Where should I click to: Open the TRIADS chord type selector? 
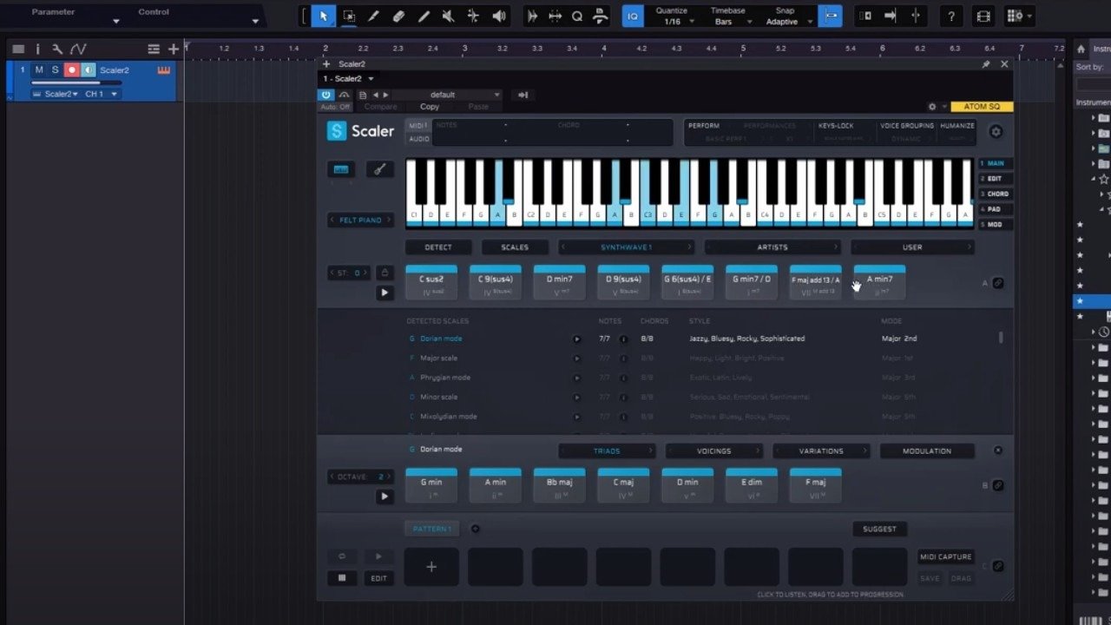607,451
